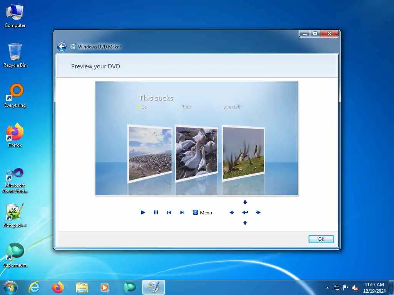The image size is (394, 295).
Task: Launch Firefox from the taskbar
Action: click(58, 287)
